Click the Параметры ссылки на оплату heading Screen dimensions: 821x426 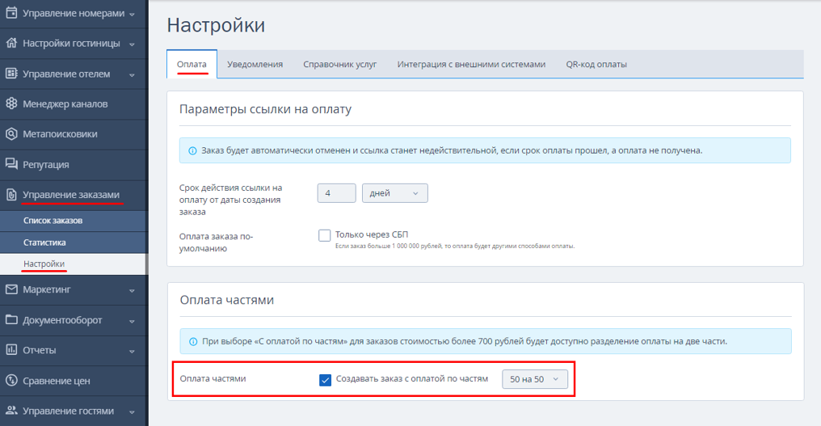pyautogui.click(x=265, y=109)
